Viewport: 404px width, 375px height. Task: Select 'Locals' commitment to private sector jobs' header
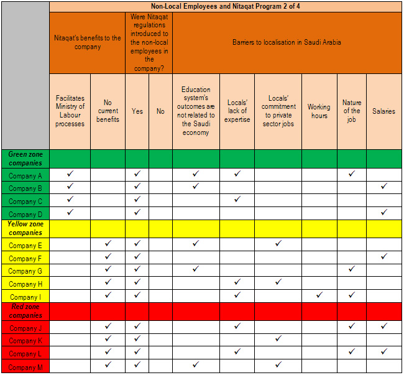(278, 111)
